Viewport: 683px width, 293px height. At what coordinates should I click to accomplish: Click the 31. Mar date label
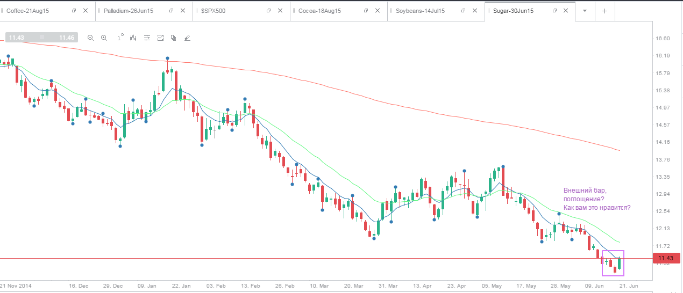pyautogui.click(x=387, y=286)
